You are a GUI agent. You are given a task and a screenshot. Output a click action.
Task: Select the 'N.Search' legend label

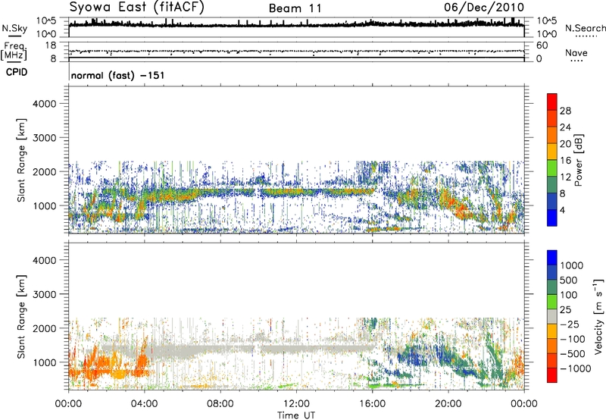point(585,28)
